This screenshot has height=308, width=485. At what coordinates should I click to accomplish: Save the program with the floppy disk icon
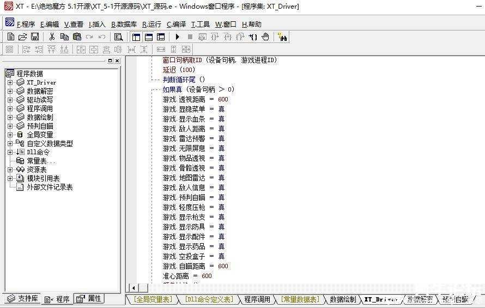35,37
